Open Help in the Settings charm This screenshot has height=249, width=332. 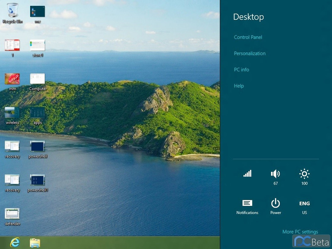239,86
